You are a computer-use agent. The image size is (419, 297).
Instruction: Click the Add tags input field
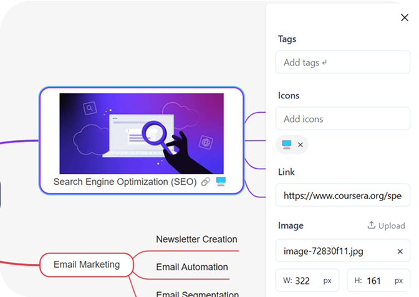click(342, 63)
